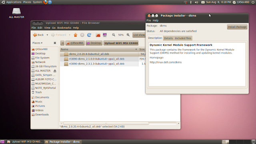Image resolution: width=256 pixels, height=144 pixels.
Task: Open the Help menu in File Browser
Action: click(76, 28)
